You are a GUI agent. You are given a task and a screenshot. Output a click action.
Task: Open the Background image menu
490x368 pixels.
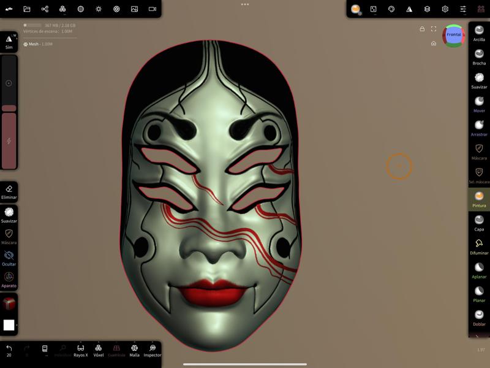pyautogui.click(x=134, y=9)
